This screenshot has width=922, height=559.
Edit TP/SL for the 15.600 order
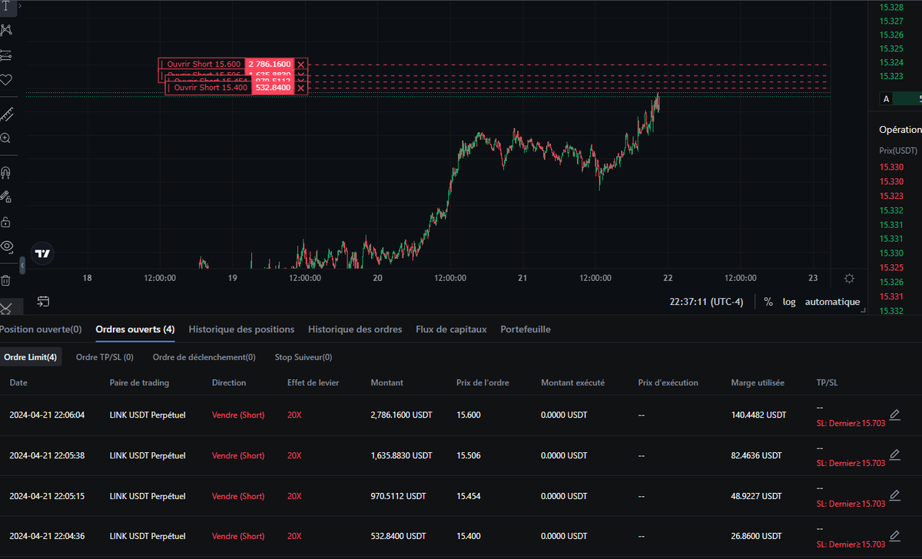pos(894,415)
